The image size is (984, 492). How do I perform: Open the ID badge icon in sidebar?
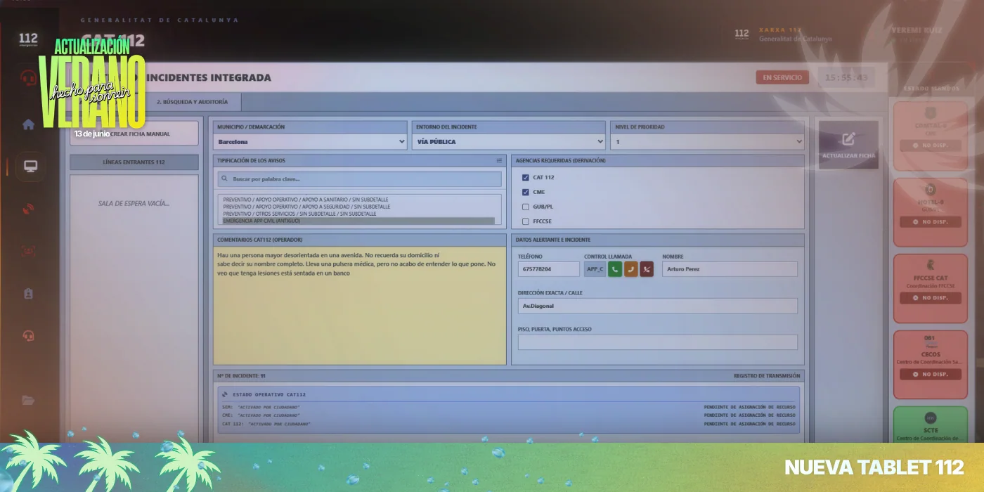click(x=29, y=294)
